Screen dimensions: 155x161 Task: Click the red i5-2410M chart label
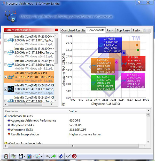click(134, 63)
